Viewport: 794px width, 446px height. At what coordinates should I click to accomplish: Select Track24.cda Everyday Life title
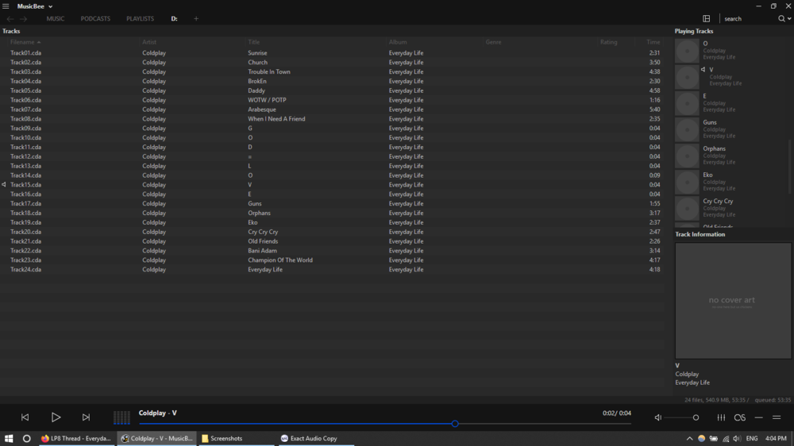click(x=265, y=270)
